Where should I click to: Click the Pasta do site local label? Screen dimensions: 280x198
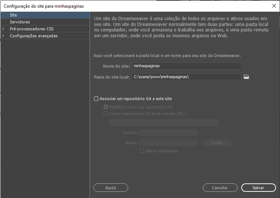[112, 77]
